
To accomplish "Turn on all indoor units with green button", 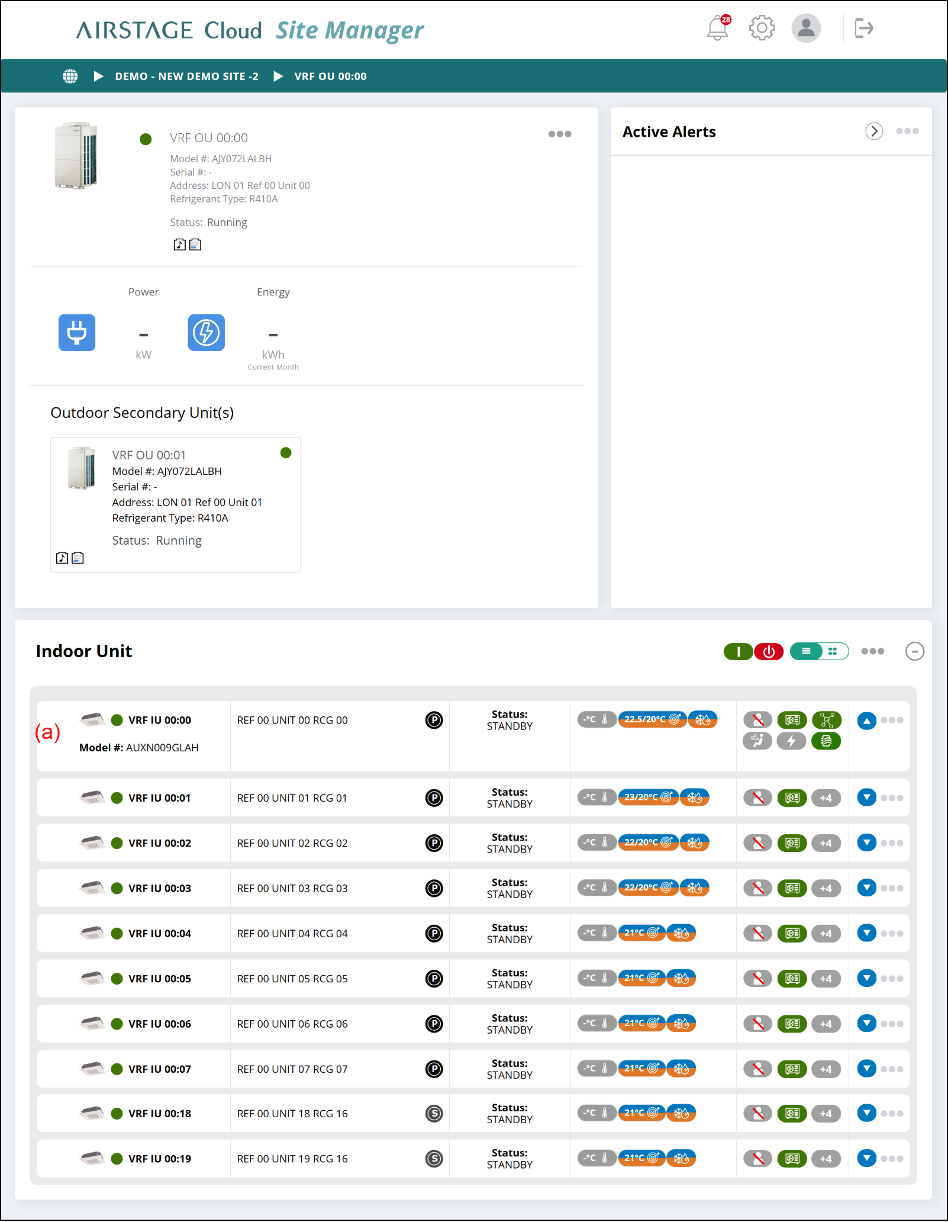I will click(x=739, y=652).
